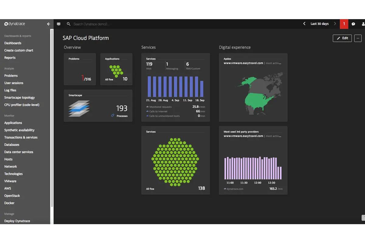The width and height of the screenshot is (365, 243).
Task: Click the Smartscape layers icon
Action: click(79, 108)
